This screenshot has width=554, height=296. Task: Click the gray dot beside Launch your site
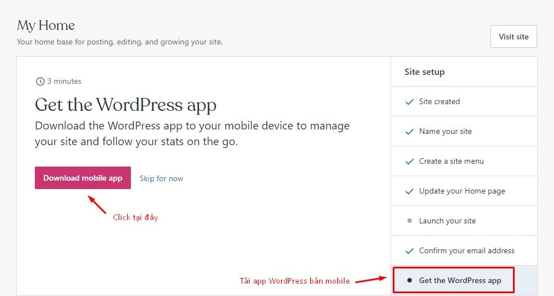click(410, 221)
